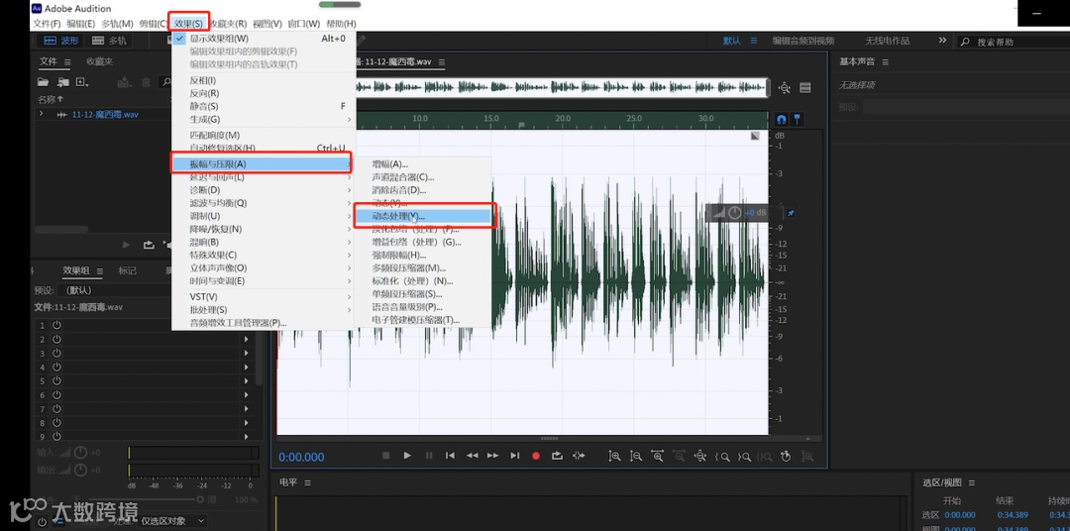Image resolution: width=1070 pixels, height=531 pixels.
Task: Open the 文件(F) menu
Action: [x=48, y=24]
